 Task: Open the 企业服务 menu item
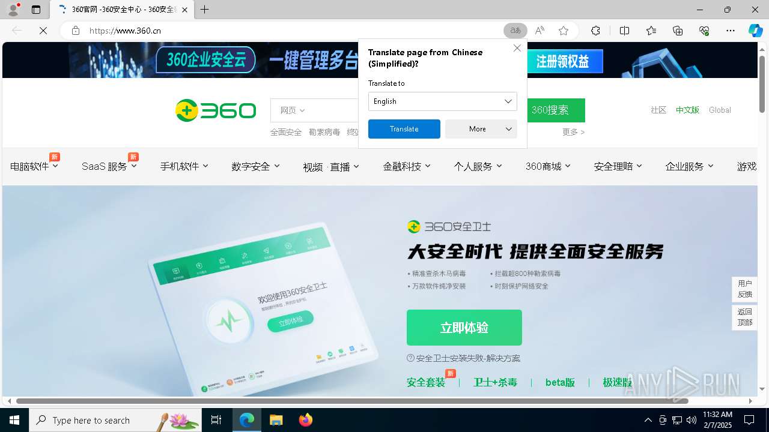point(689,166)
